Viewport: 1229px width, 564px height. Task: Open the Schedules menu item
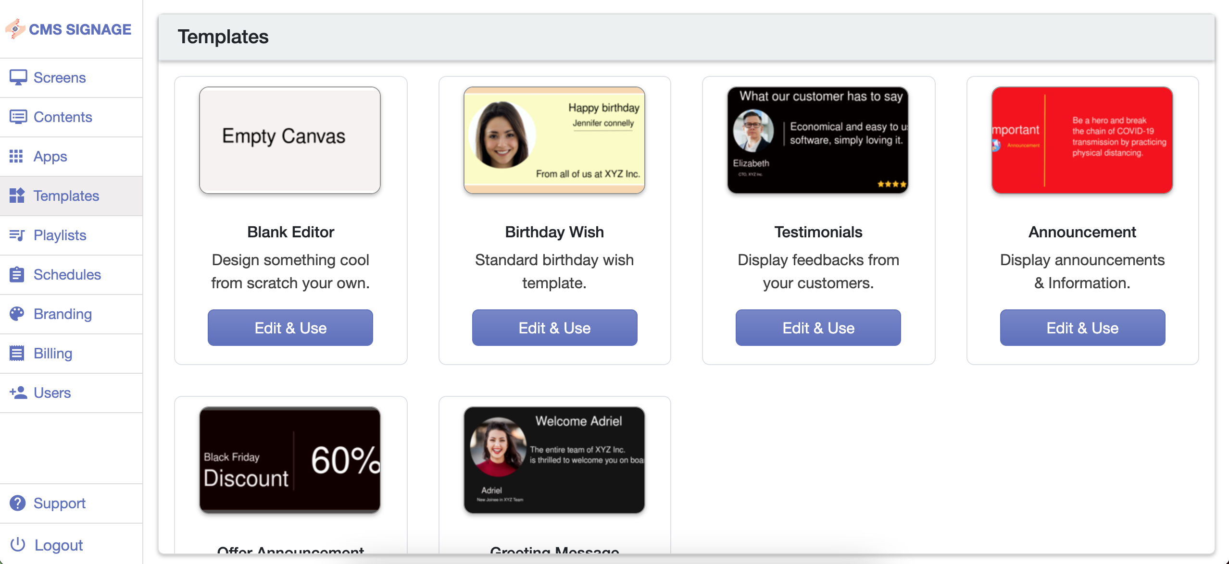point(67,274)
